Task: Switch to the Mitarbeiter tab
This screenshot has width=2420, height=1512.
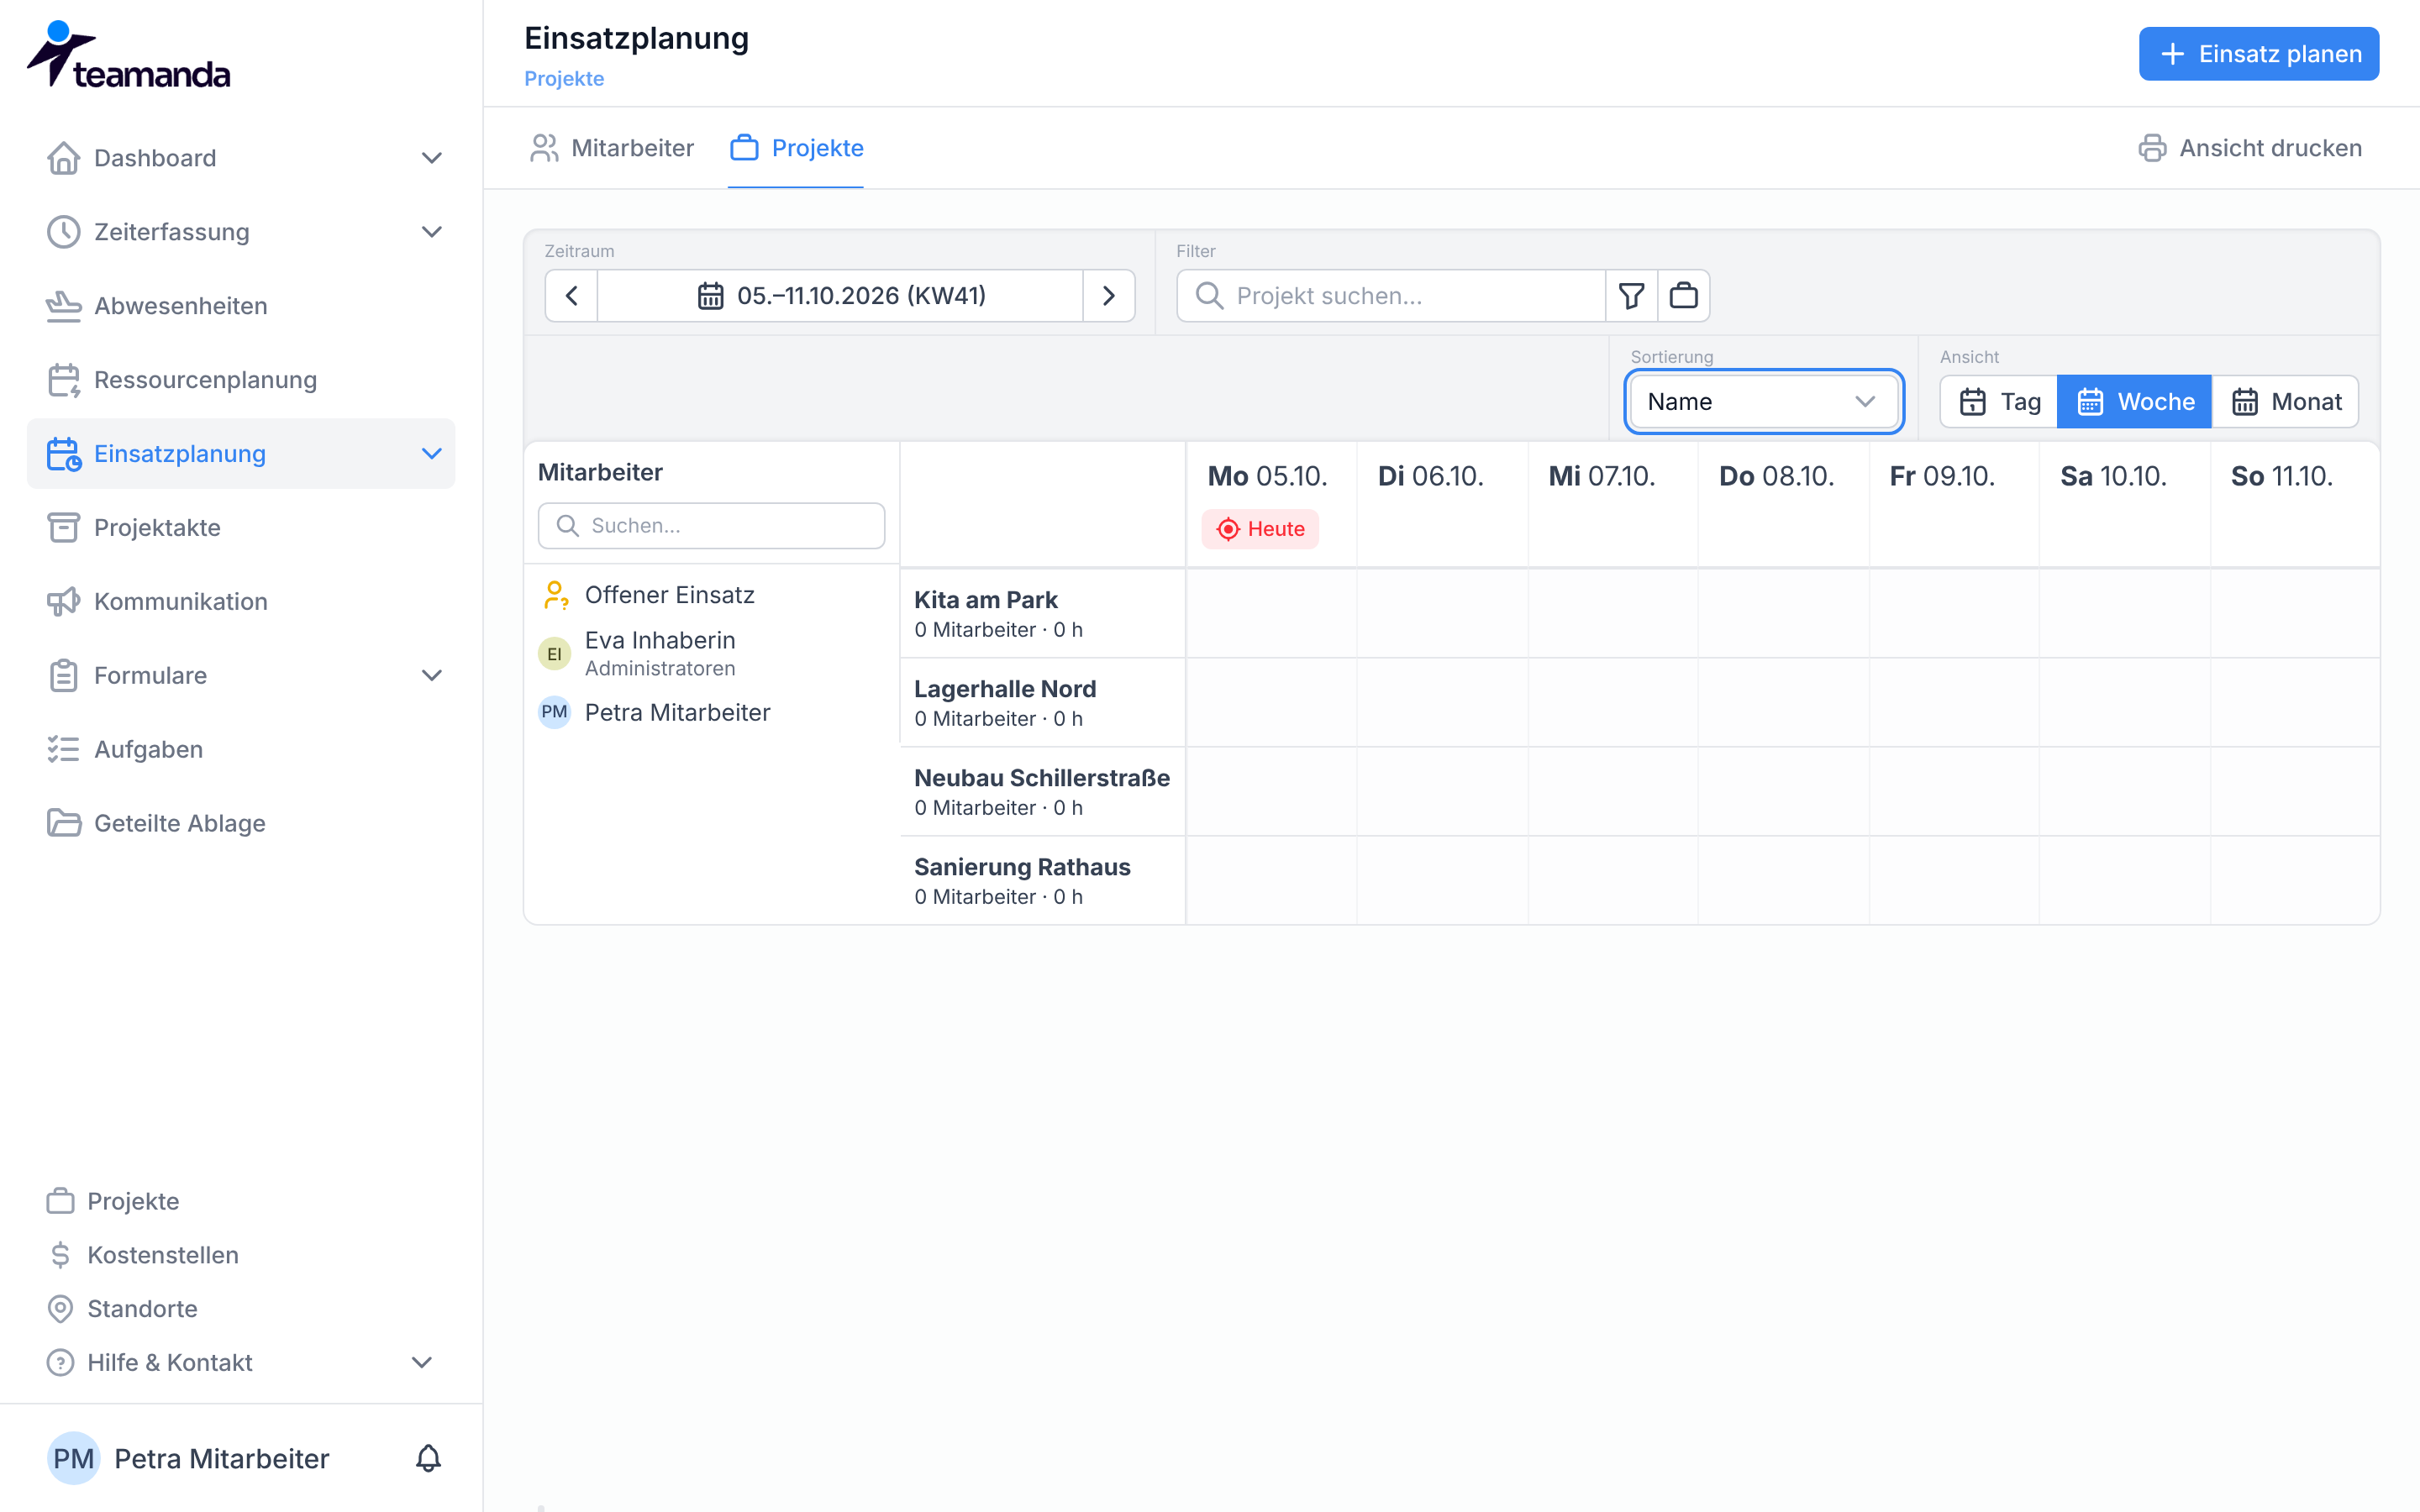Action: pyautogui.click(x=612, y=148)
